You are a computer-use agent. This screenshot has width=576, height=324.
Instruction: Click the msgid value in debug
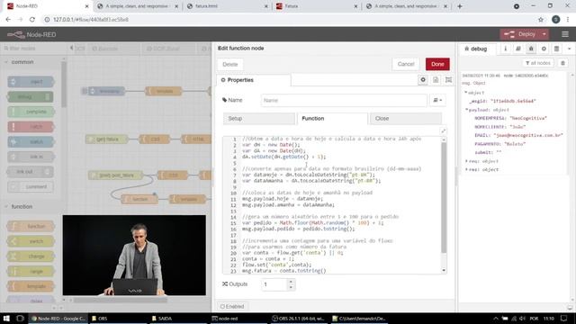point(513,101)
